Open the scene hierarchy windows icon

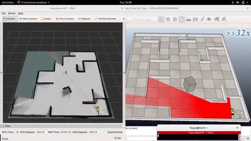point(217,19)
